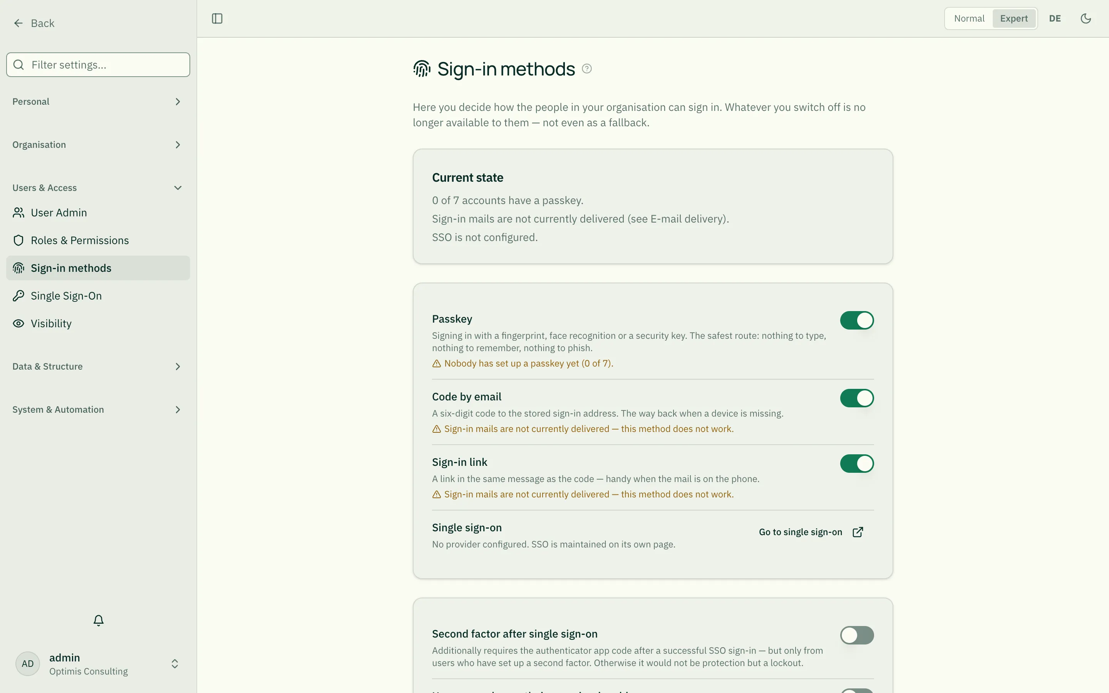
Task: Open help icon beside Sign-in methods title
Action: click(586, 69)
